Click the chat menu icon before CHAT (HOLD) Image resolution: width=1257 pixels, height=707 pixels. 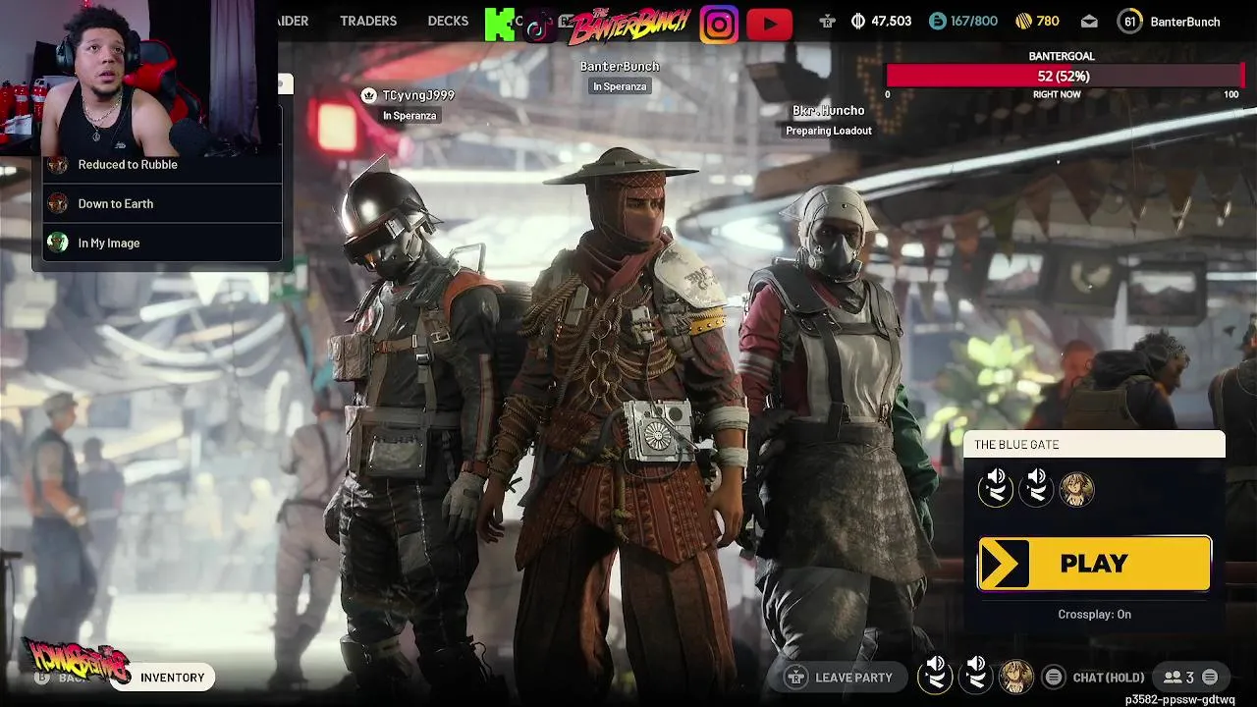pos(1053,678)
